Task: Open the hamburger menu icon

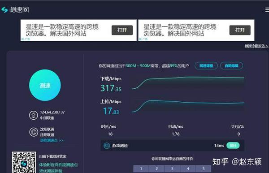Action: click(267, 10)
